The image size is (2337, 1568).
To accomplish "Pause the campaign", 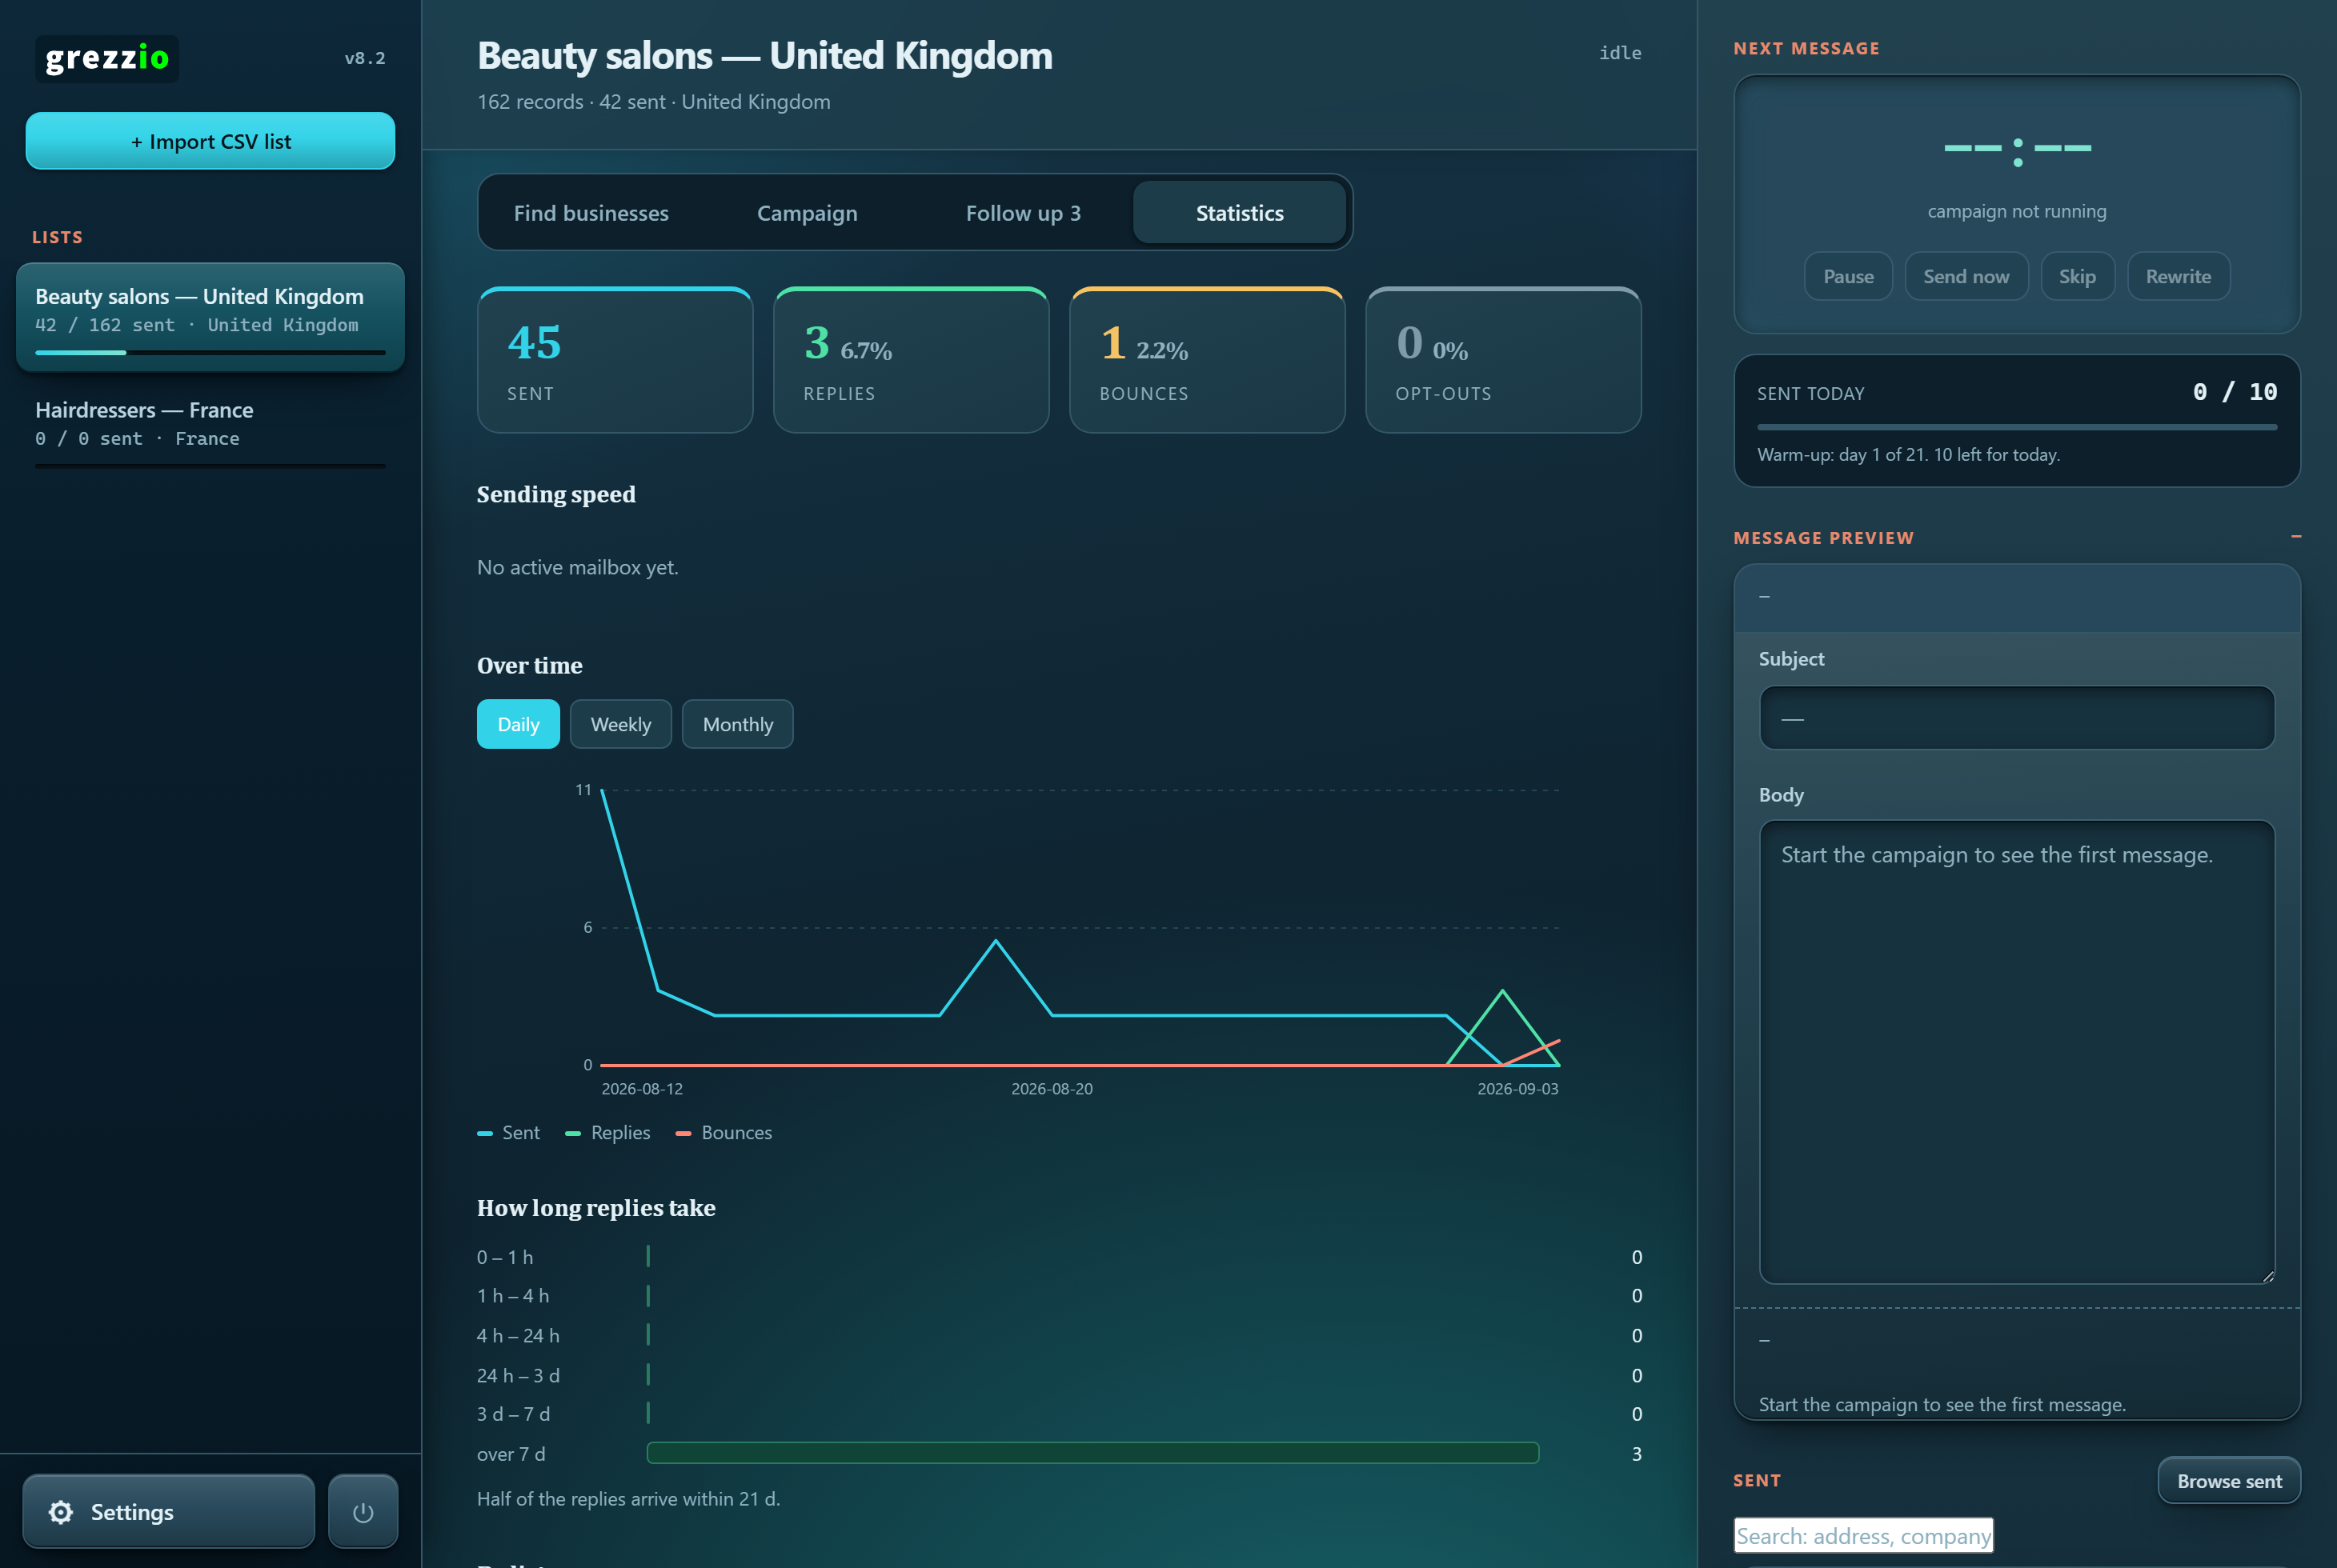I will (1848, 276).
